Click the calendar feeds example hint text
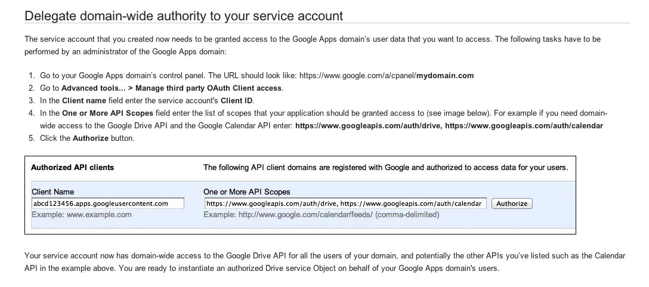Viewport: 649px width, 287px height. 321,214
